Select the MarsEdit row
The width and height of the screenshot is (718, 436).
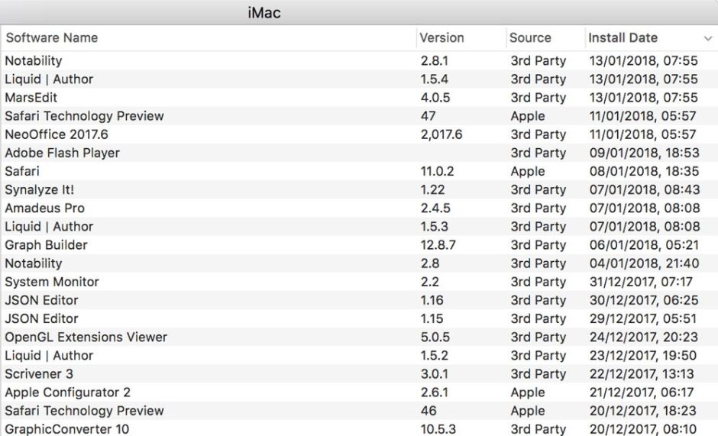31,98
